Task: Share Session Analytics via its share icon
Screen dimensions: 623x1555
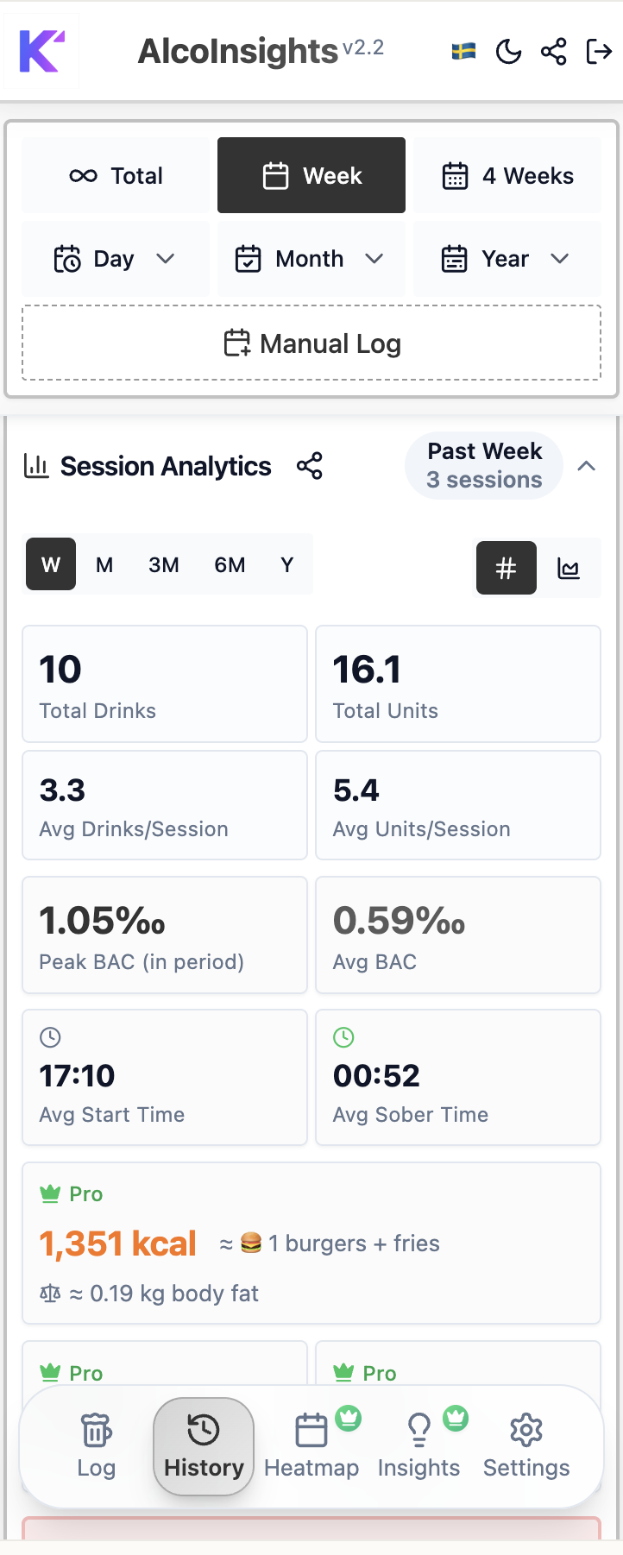Action: pos(311,466)
